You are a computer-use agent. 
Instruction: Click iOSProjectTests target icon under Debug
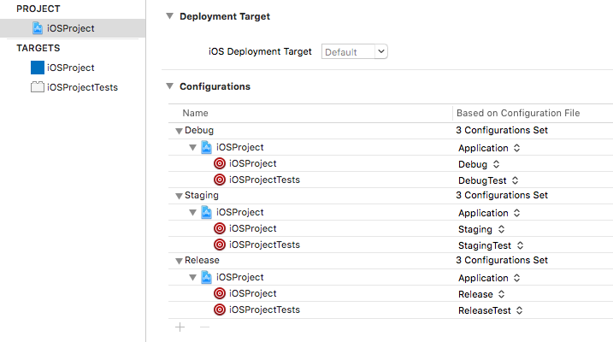(x=220, y=180)
